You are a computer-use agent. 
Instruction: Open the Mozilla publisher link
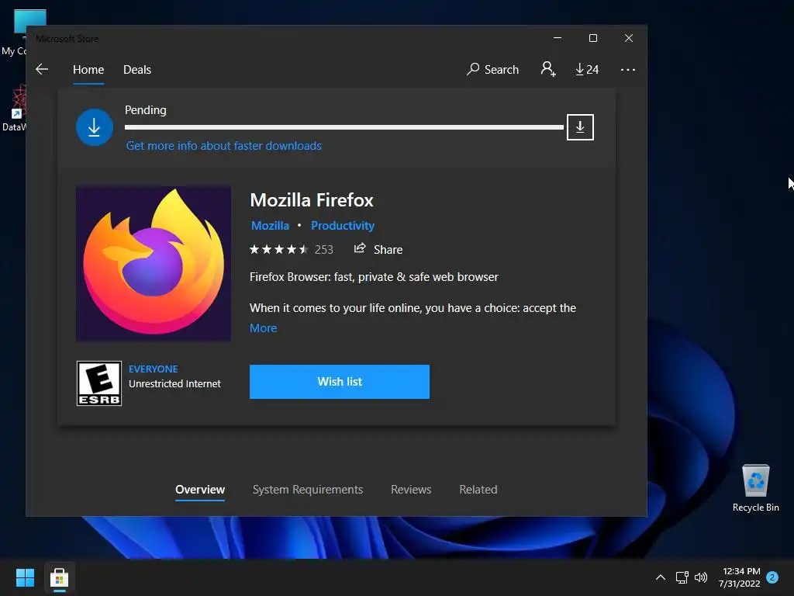point(271,226)
